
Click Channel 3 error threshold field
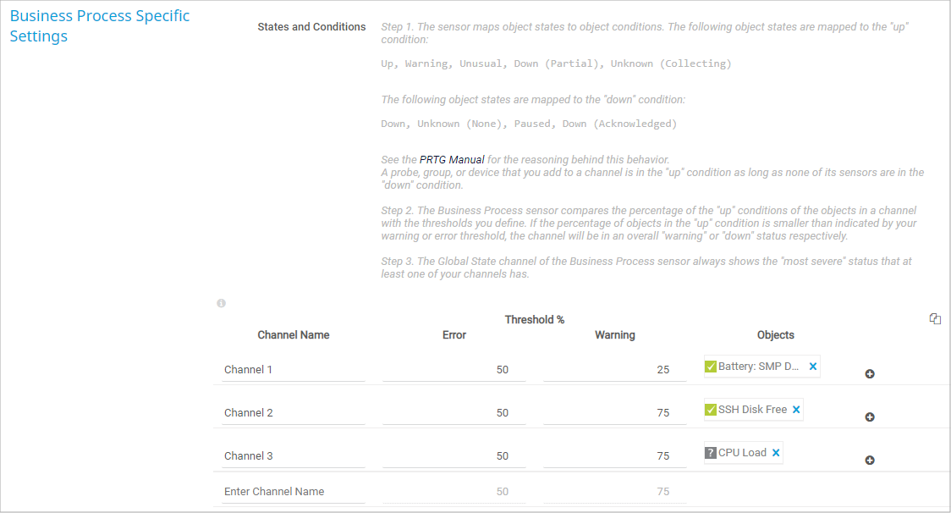pos(454,456)
